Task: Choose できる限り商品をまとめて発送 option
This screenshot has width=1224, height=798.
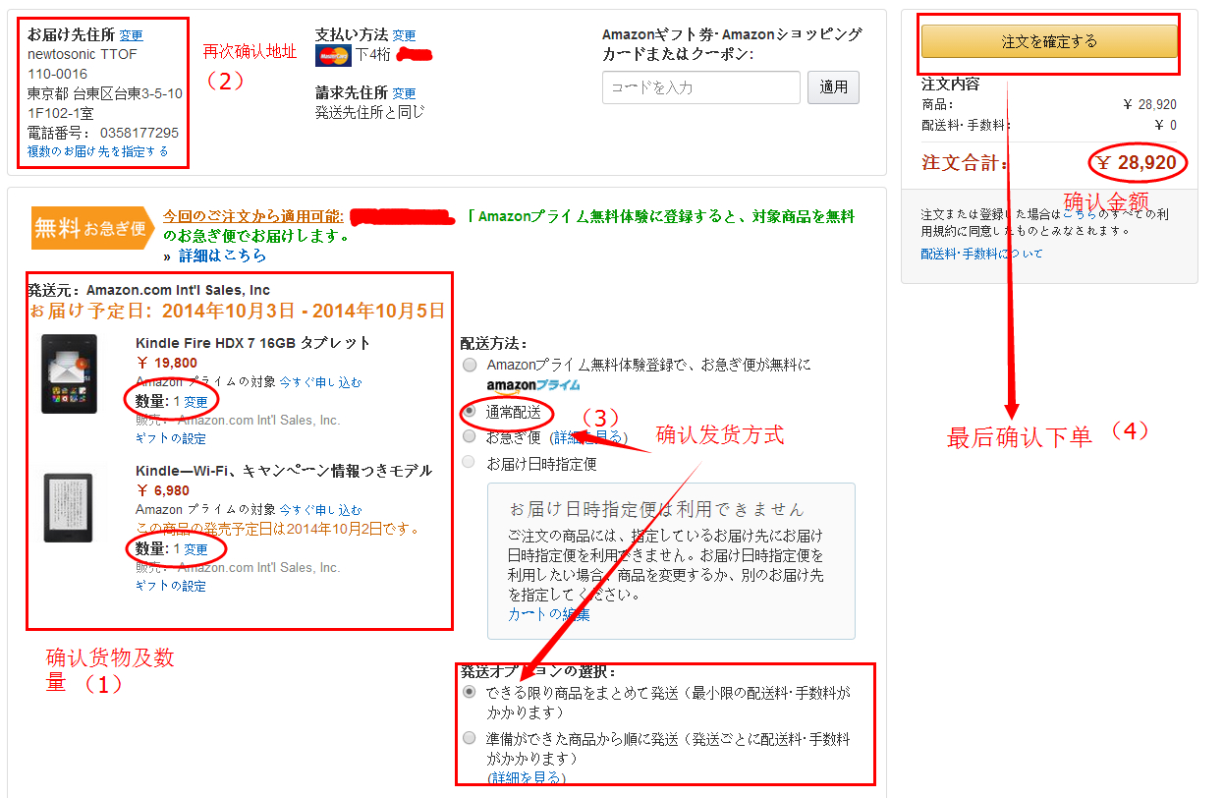Action: coord(470,692)
